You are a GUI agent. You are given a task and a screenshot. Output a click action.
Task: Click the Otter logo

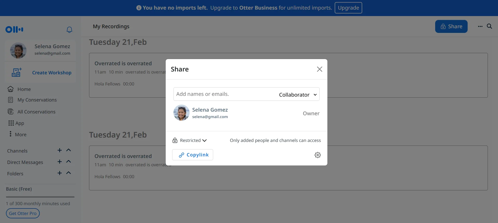click(15, 30)
